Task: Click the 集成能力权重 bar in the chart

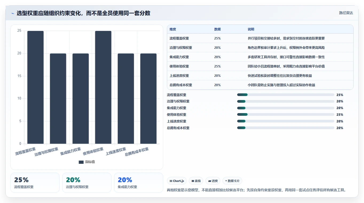Action: (81, 99)
